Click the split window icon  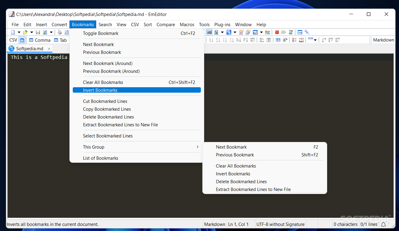click(300, 32)
